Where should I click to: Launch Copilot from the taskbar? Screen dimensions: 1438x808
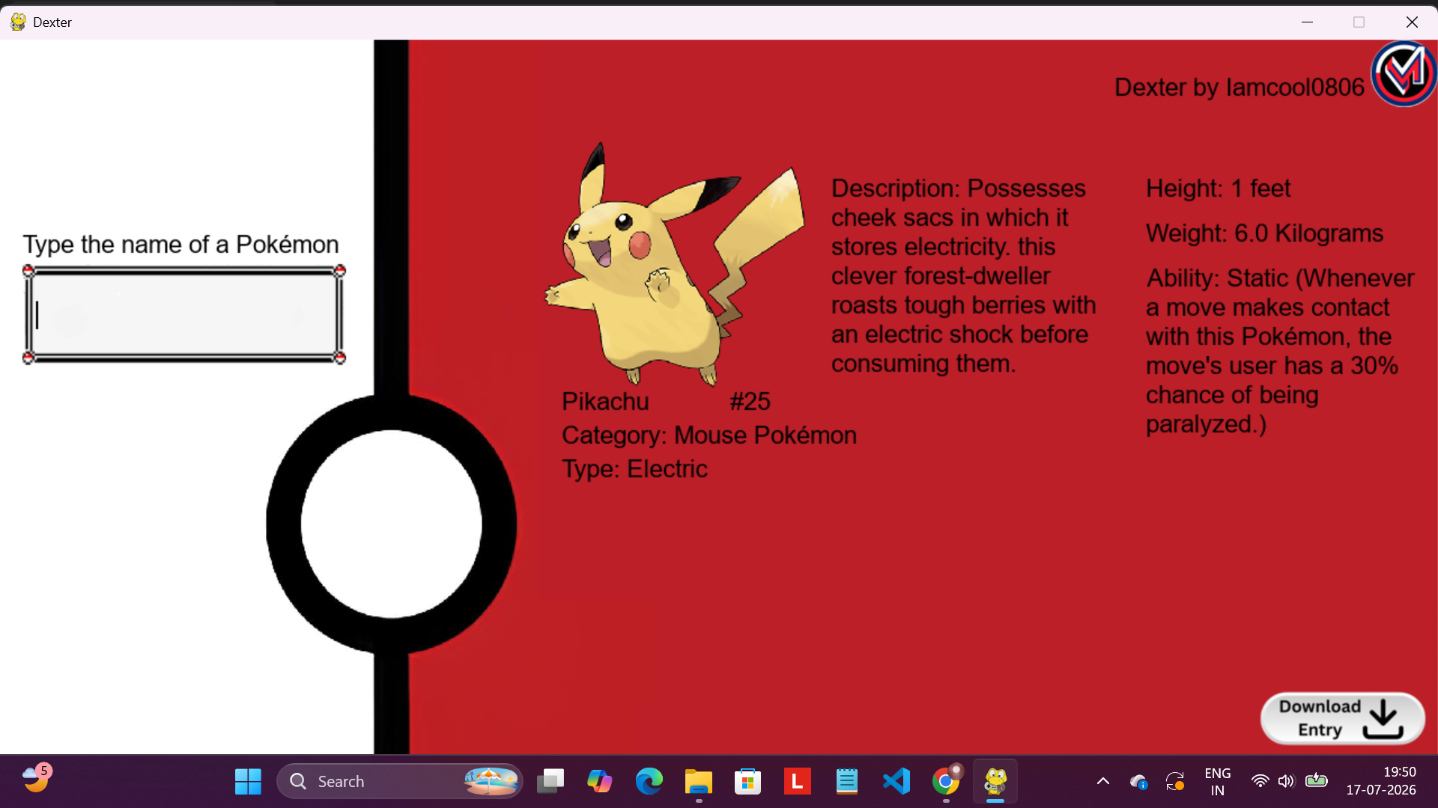(600, 782)
